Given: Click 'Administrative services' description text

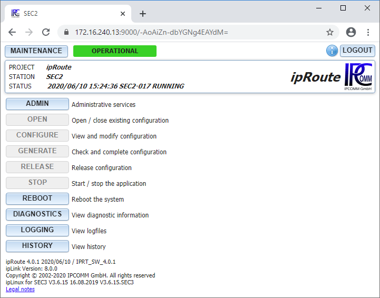Looking at the screenshot, I should pyautogui.click(x=103, y=105).
